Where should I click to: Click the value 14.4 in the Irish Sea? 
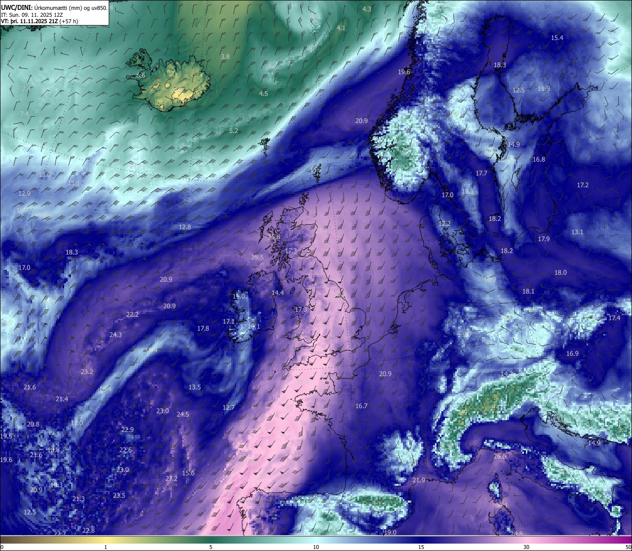(x=277, y=293)
